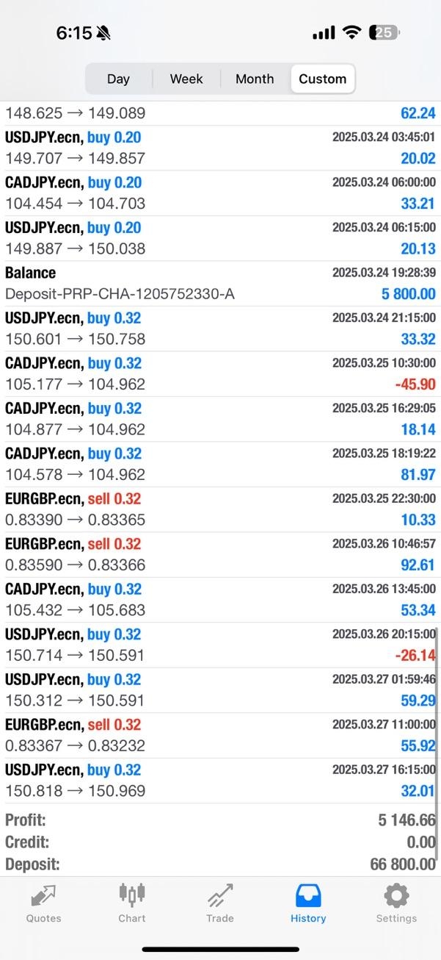Go to the Trade tab icon
This screenshot has width=441, height=960.
(x=219, y=896)
